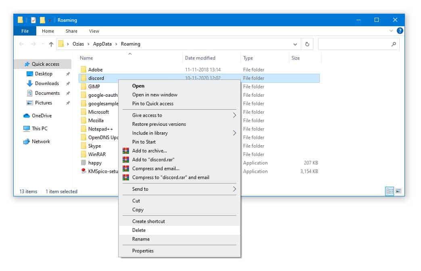The image size is (421, 271).
Task: Go up one folder level arrow
Action: click(x=51, y=44)
